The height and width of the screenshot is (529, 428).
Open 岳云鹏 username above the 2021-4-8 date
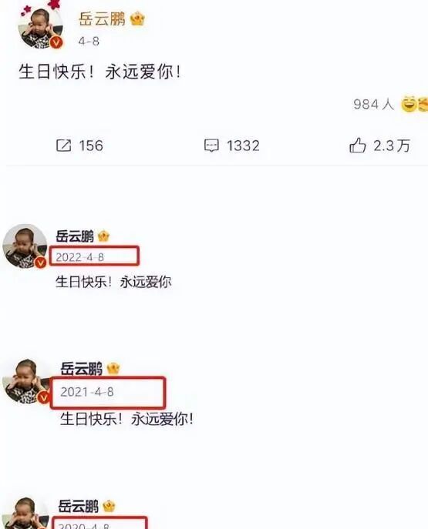pyautogui.click(x=82, y=368)
